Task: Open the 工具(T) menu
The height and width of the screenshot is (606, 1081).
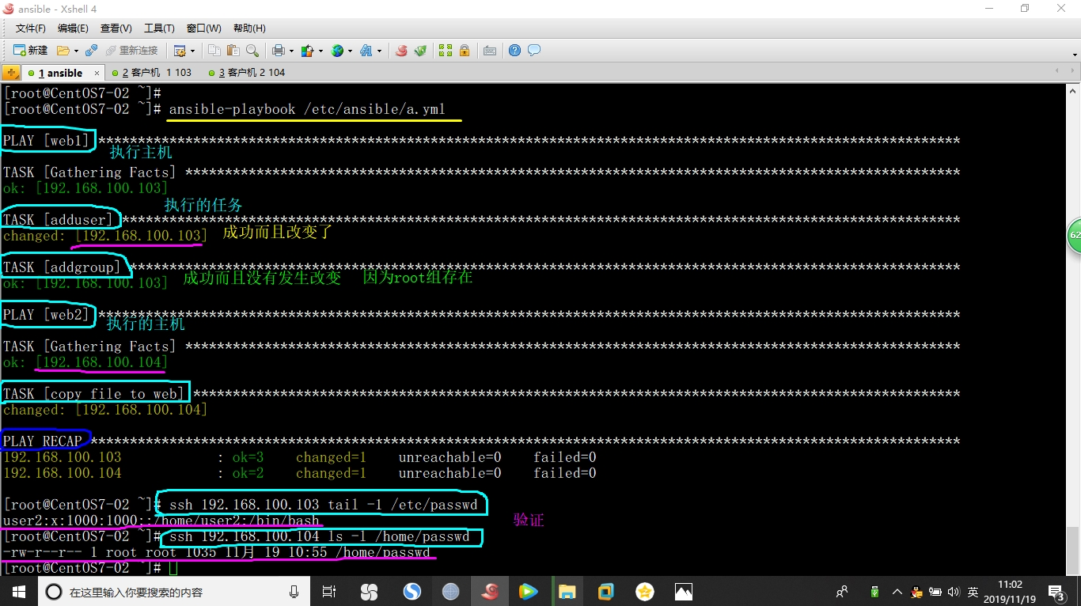Action: click(159, 28)
